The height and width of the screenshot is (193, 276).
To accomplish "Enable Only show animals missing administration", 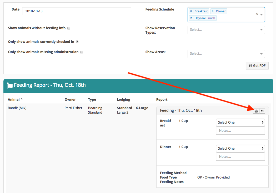I will point(82,52).
